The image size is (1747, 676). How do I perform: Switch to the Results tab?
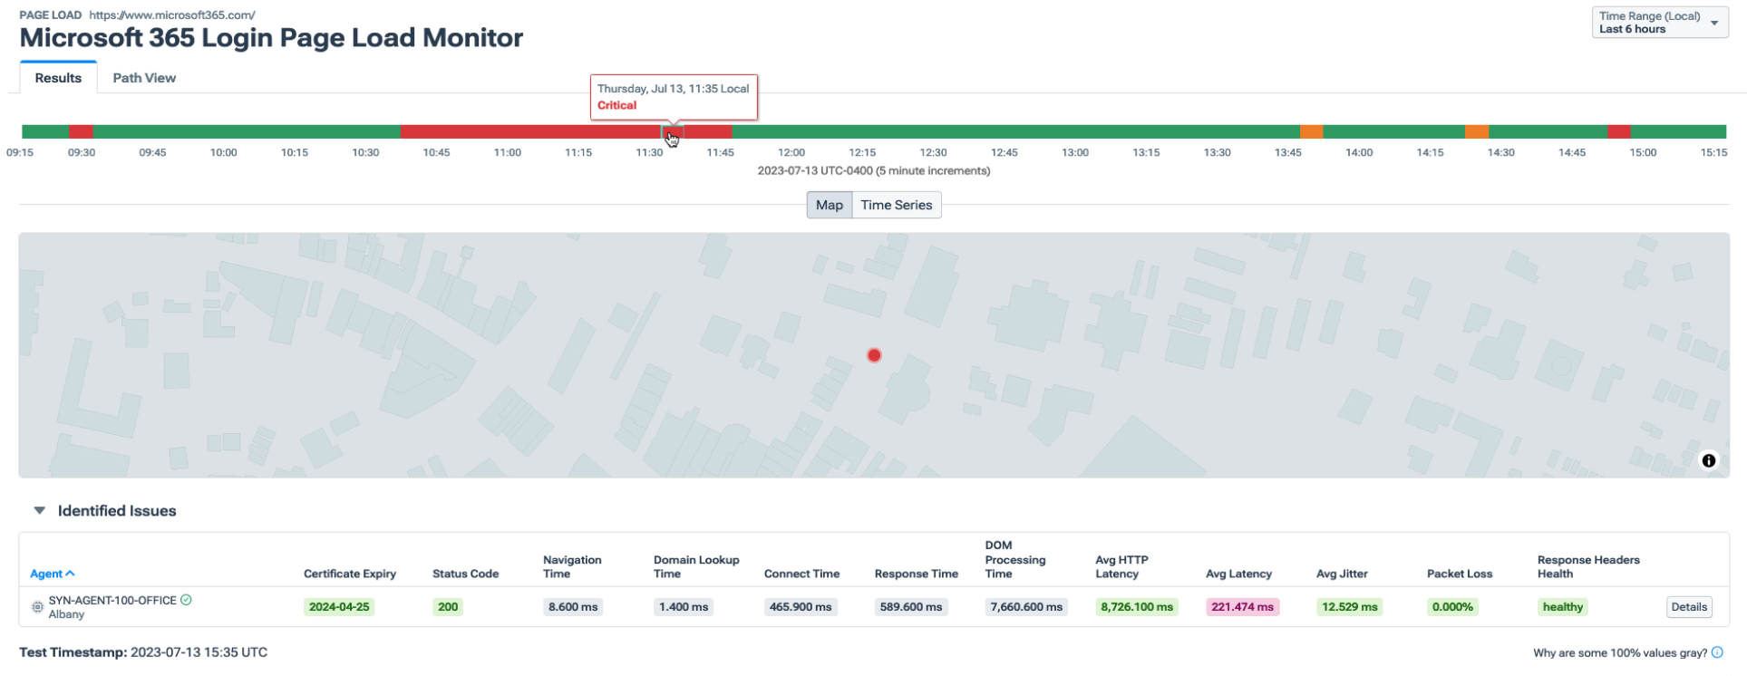pos(58,78)
